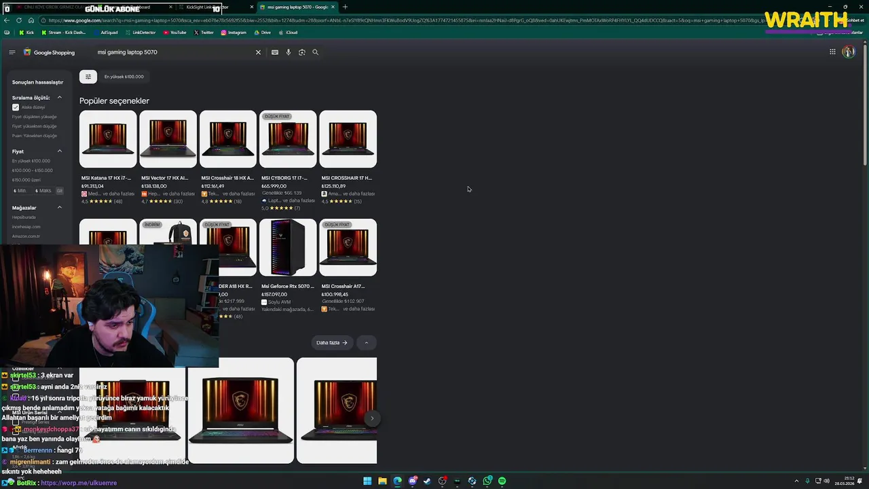Apply price range with Git button

tap(60, 191)
